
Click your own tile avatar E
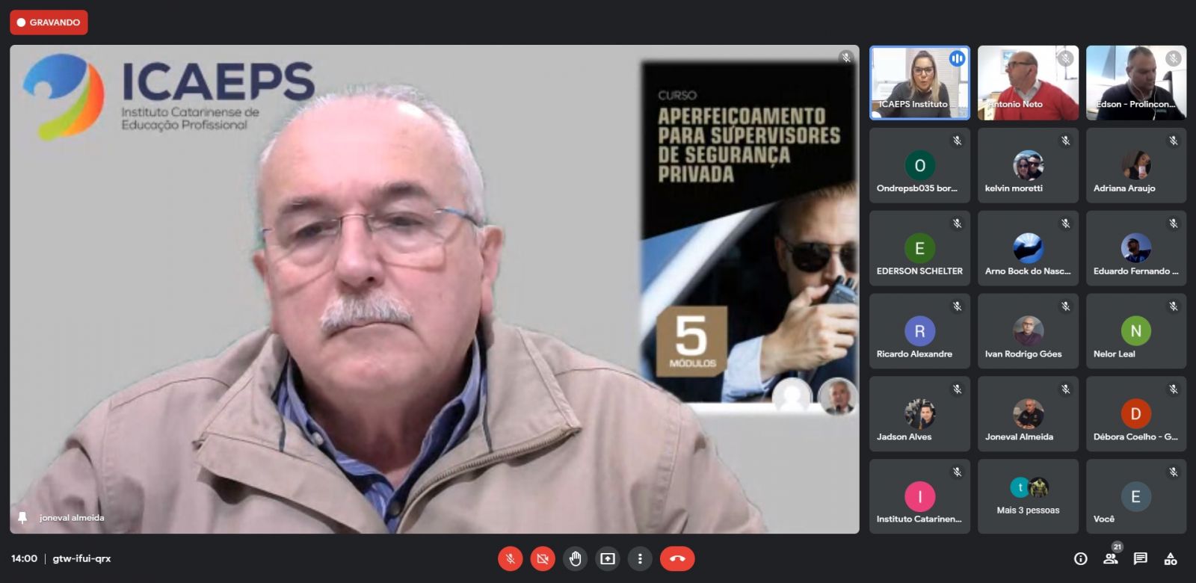1136,497
